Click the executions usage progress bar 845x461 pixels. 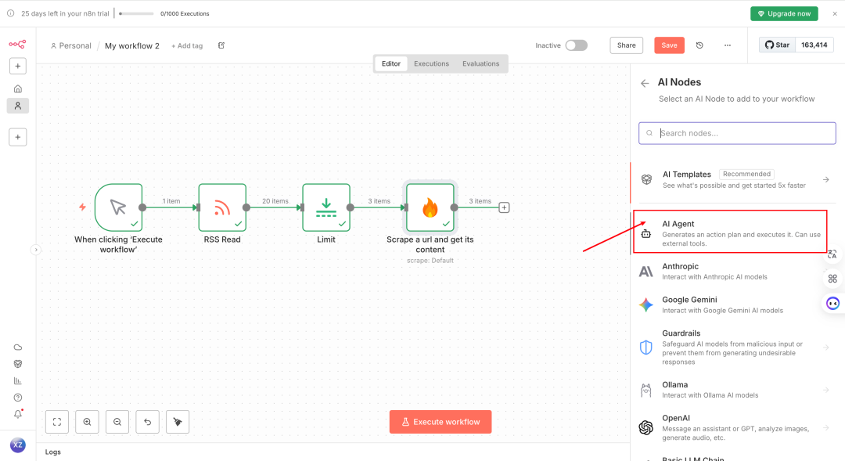pyautogui.click(x=136, y=13)
